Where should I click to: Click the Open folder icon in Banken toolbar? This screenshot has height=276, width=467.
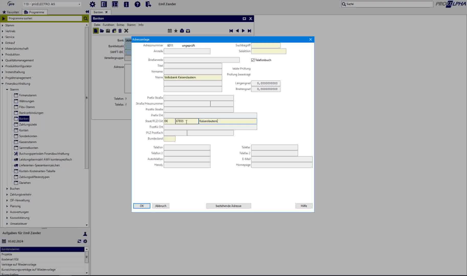coord(102,31)
